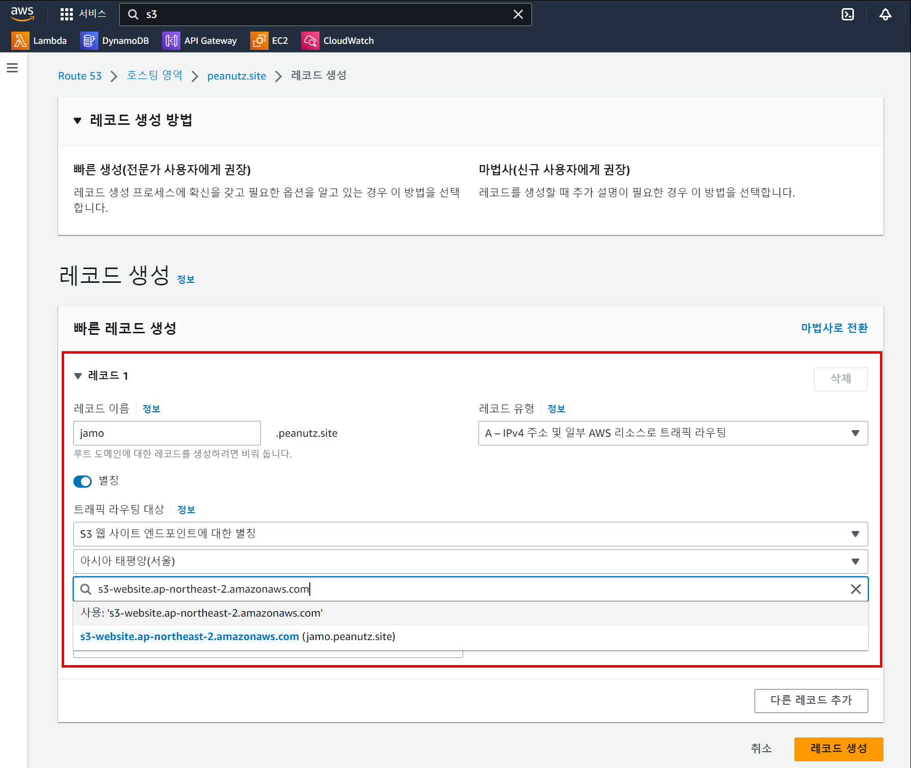Click the orange 레코드 생성 button
Image resolution: width=911 pixels, height=768 pixels.
(839, 749)
